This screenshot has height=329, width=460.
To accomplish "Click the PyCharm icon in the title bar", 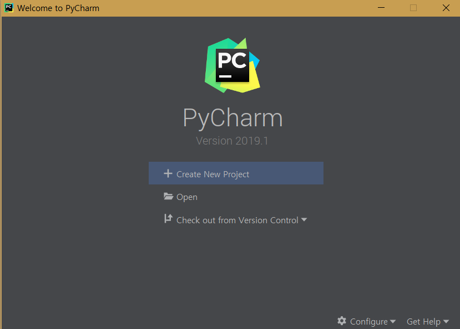I will (9, 8).
